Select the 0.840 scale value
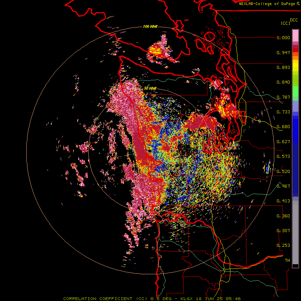The width and height of the screenshot is (301, 301). pos(283,82)
